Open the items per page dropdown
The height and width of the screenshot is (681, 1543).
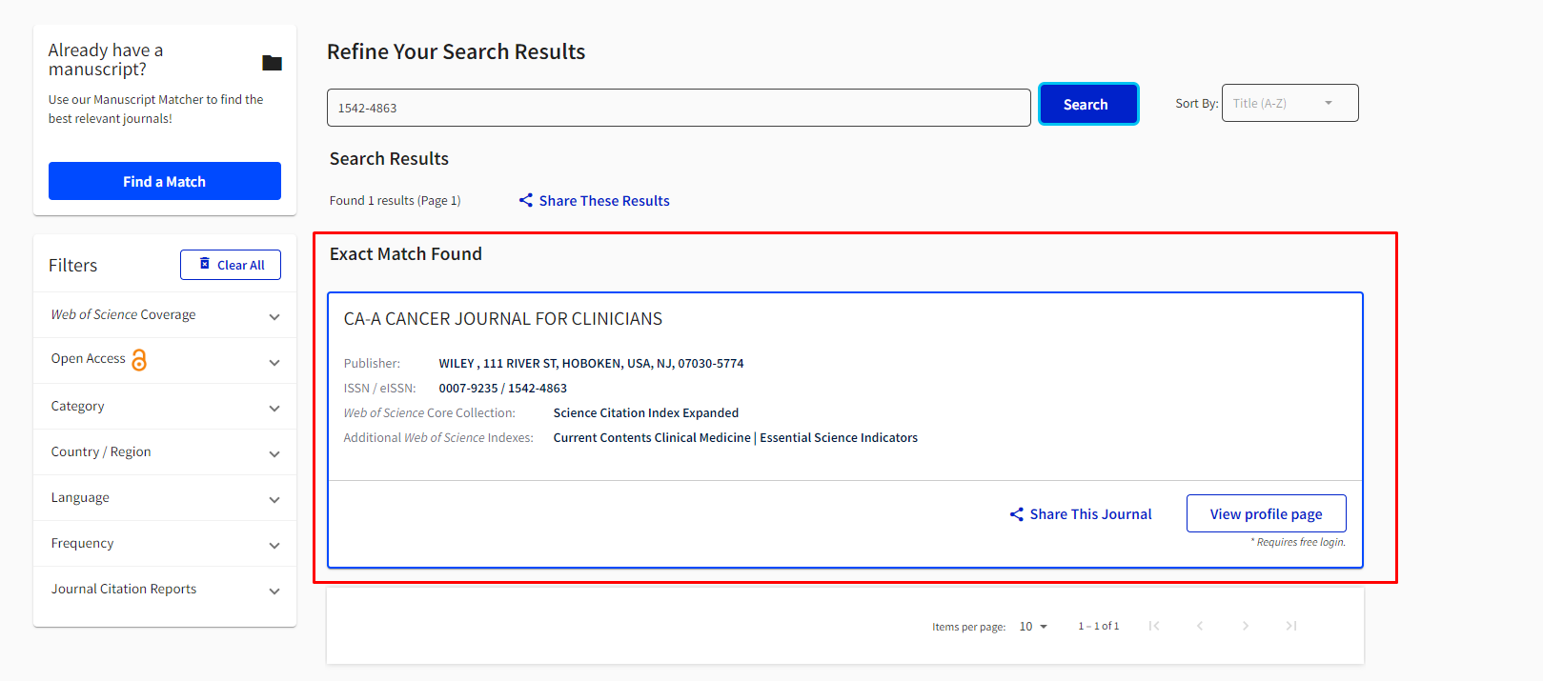click(x=1033, y=627)
